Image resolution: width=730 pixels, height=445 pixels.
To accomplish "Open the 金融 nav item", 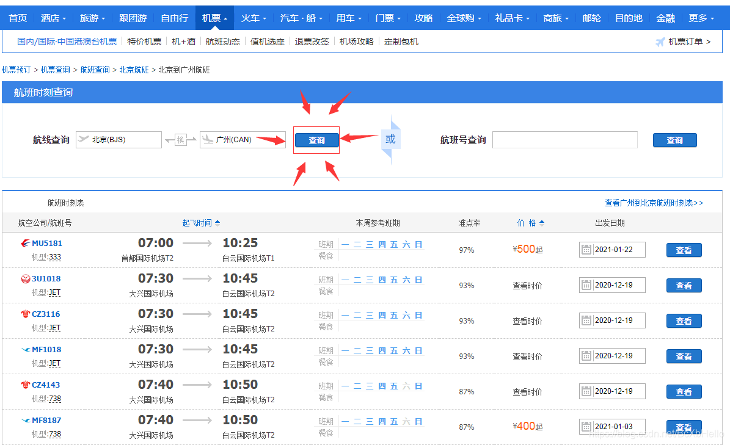I will [x=665, y=18].
